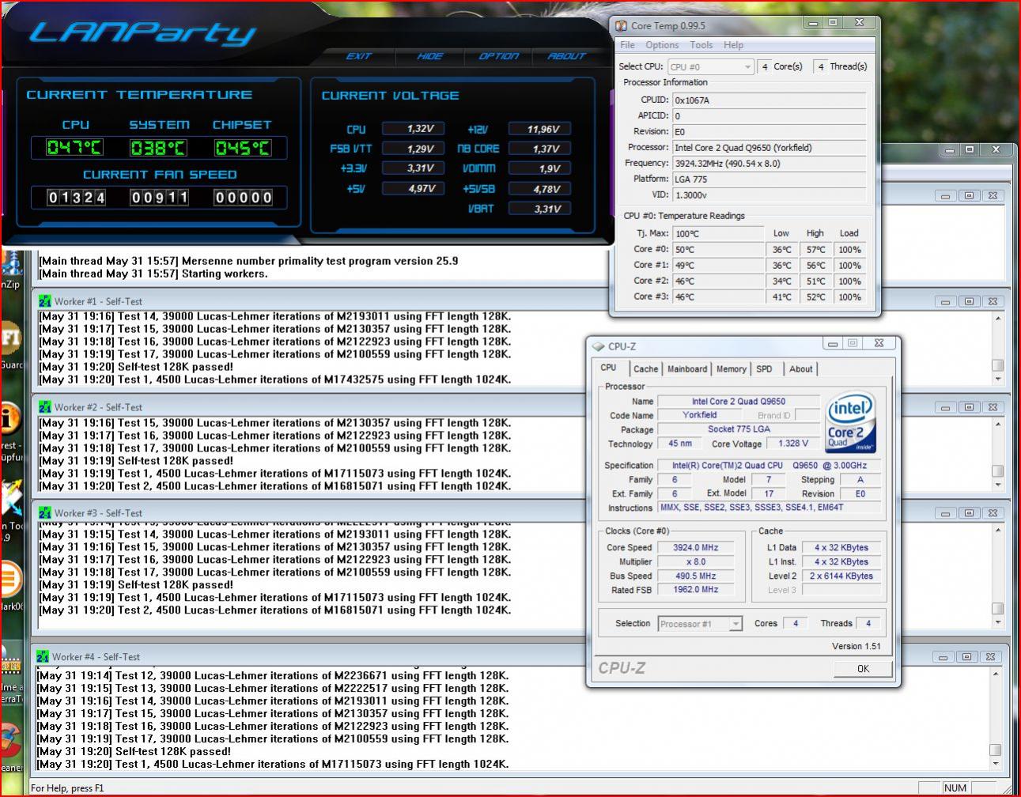Click the Level 2 cache value 2 x 6144 KBytes
Screen dimensions: 1021x797
coord(841,576)
